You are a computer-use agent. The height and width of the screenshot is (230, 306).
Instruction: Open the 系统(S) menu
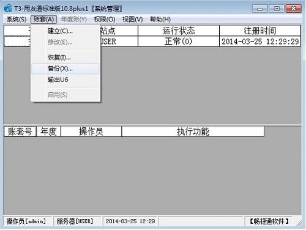tap(17, 20)
